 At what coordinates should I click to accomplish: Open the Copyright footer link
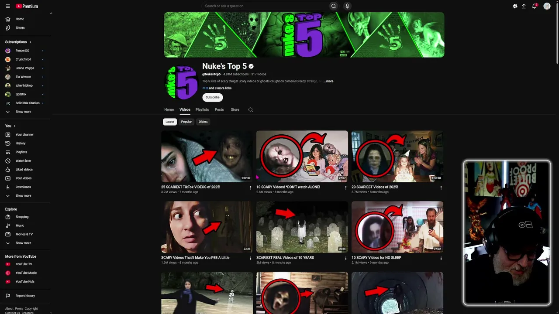pos(31,309)
